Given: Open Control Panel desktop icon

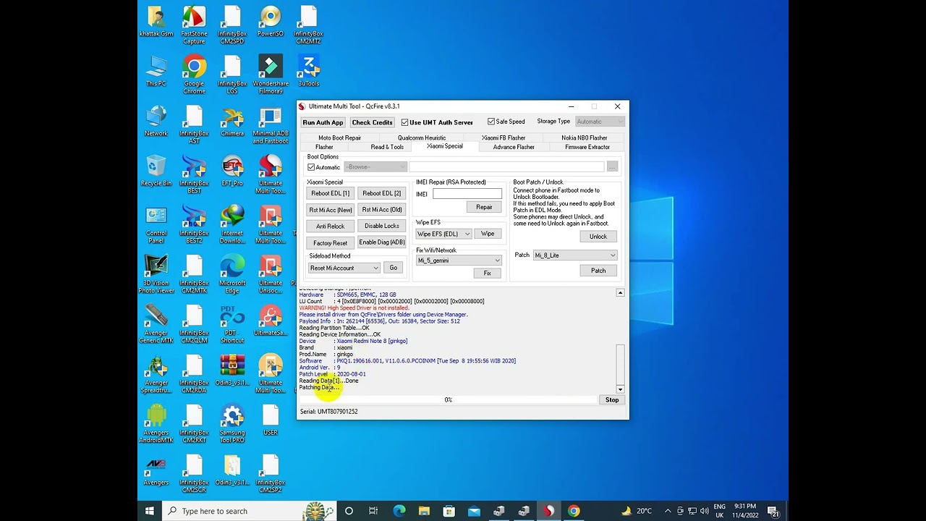Looking at the screenshot, I should 156,224.
